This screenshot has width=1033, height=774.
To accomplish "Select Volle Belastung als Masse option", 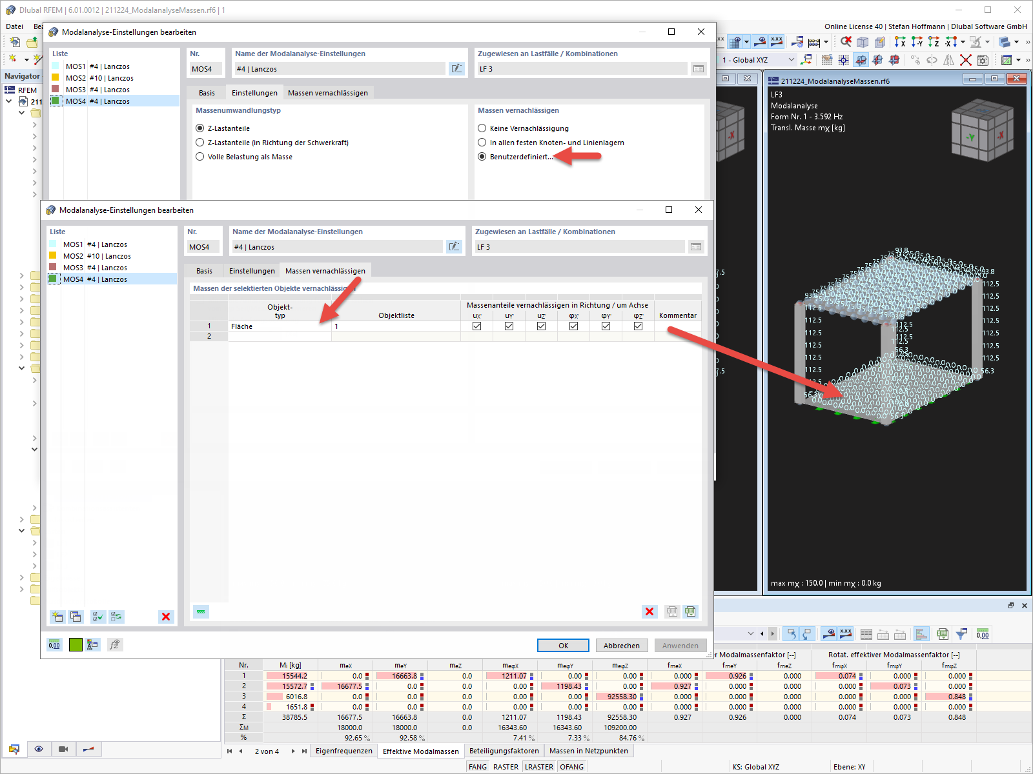I will click(x=200, y=156).
